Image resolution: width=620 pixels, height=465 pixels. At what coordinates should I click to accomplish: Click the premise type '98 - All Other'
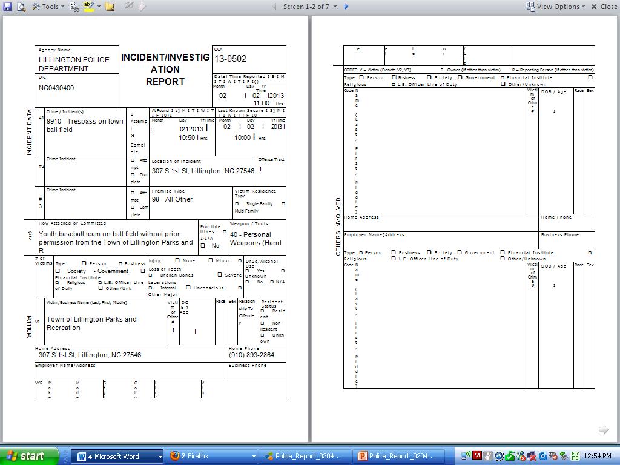pyautogui.click(x=172, y=199)
